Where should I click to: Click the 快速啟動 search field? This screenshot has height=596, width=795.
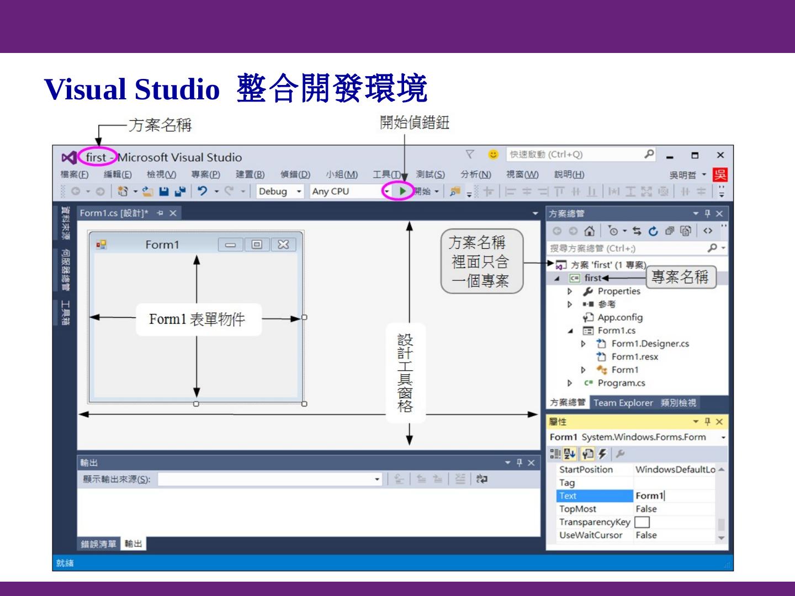pos(574,155)
